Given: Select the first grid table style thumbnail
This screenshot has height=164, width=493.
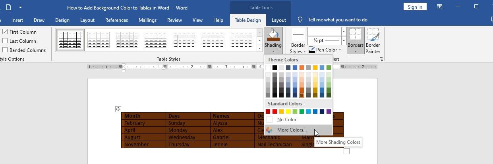Looking at the screenshot, I should 70,40.
